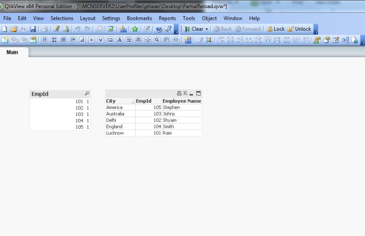This screenshot has height=236, width=365.
Task: Click the Lock selections button
Action: tap(276, 29)
